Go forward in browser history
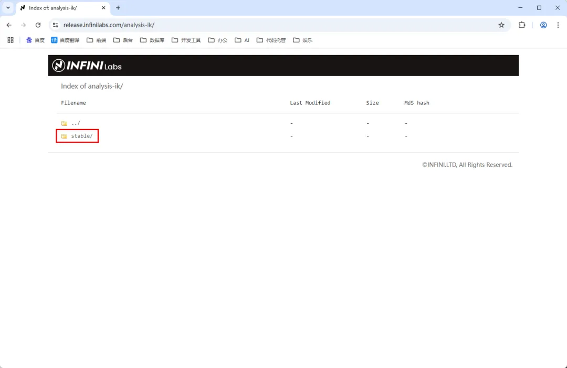This screenshot has height=368, width=567. [x=24, y=25]
